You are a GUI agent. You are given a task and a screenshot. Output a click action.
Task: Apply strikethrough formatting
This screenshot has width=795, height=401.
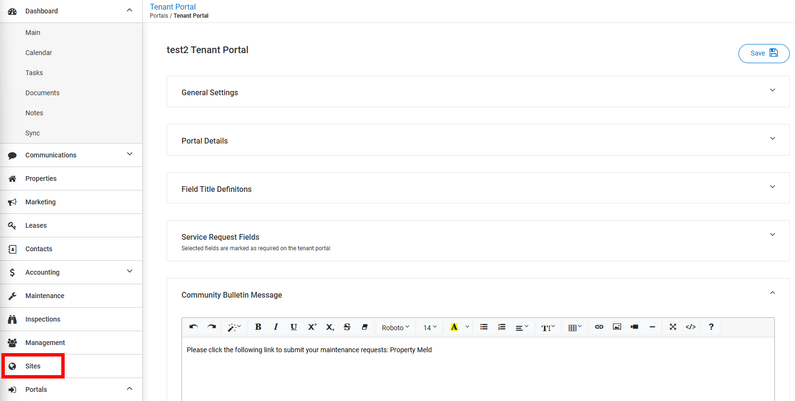click(x=347, y=327)
